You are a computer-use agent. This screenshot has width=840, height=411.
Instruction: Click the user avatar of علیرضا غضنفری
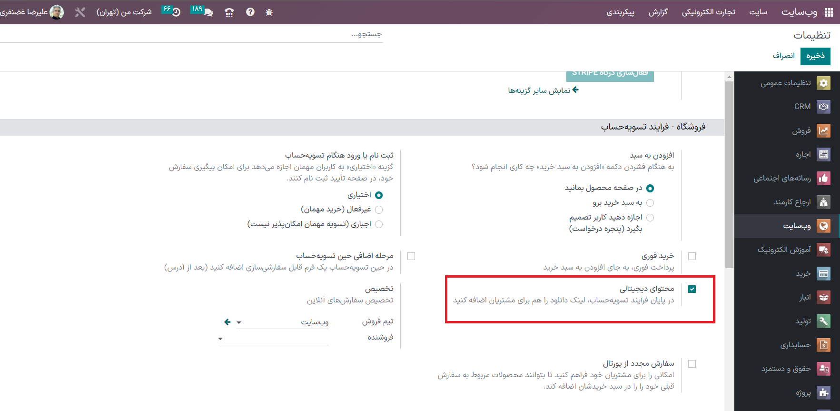pos(57,12)
